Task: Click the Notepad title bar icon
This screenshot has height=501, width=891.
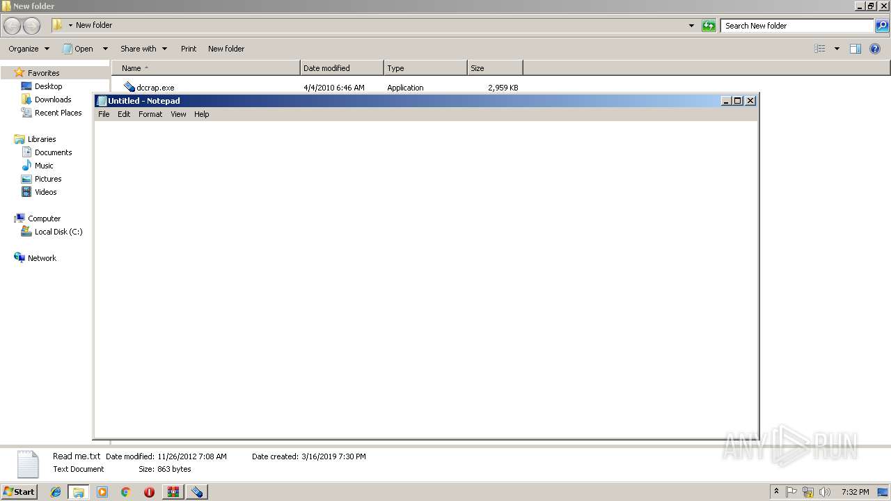Action: tap(102, 101)
